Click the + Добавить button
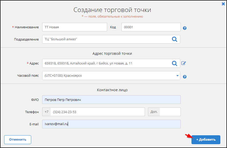The width and height of the screenshot is (227, 148). pos(206,140)
